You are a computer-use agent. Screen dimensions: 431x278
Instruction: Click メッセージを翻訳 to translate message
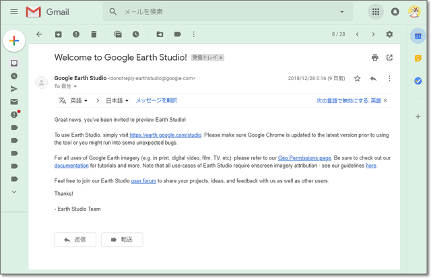pos(156,101)
